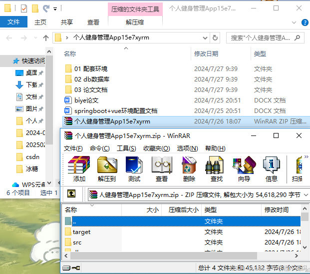The width and height of the screenshot is (310, 274).
Task: Open the WinRAR Tools (工具(S)) menu
Action: pos(126,148)
